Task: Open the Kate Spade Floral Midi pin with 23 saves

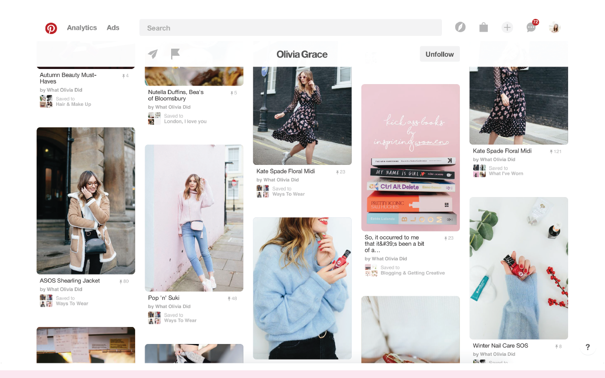Action: tap(302, 115)
